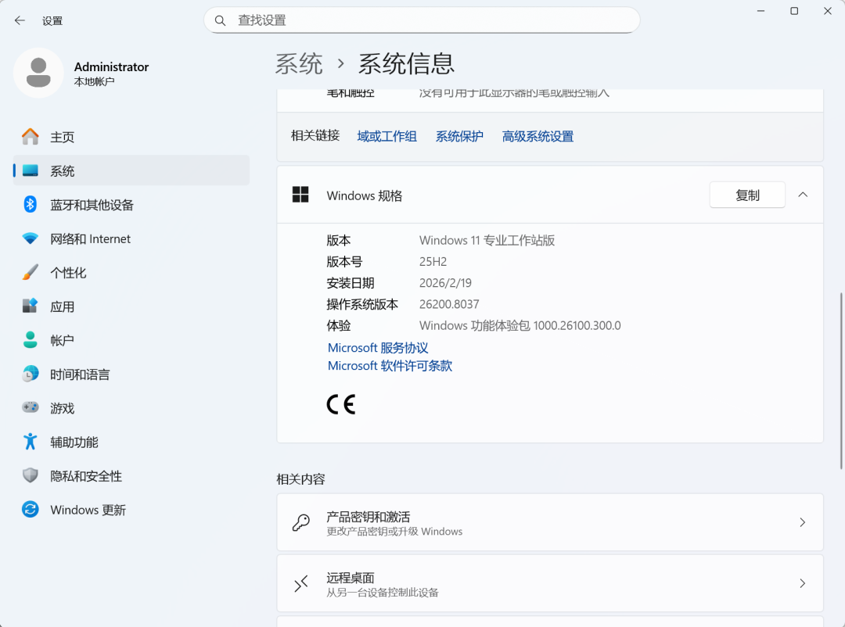845x627 pixels.
Task: Click the remote desktop arrows icon
Action: coord(300,583)
